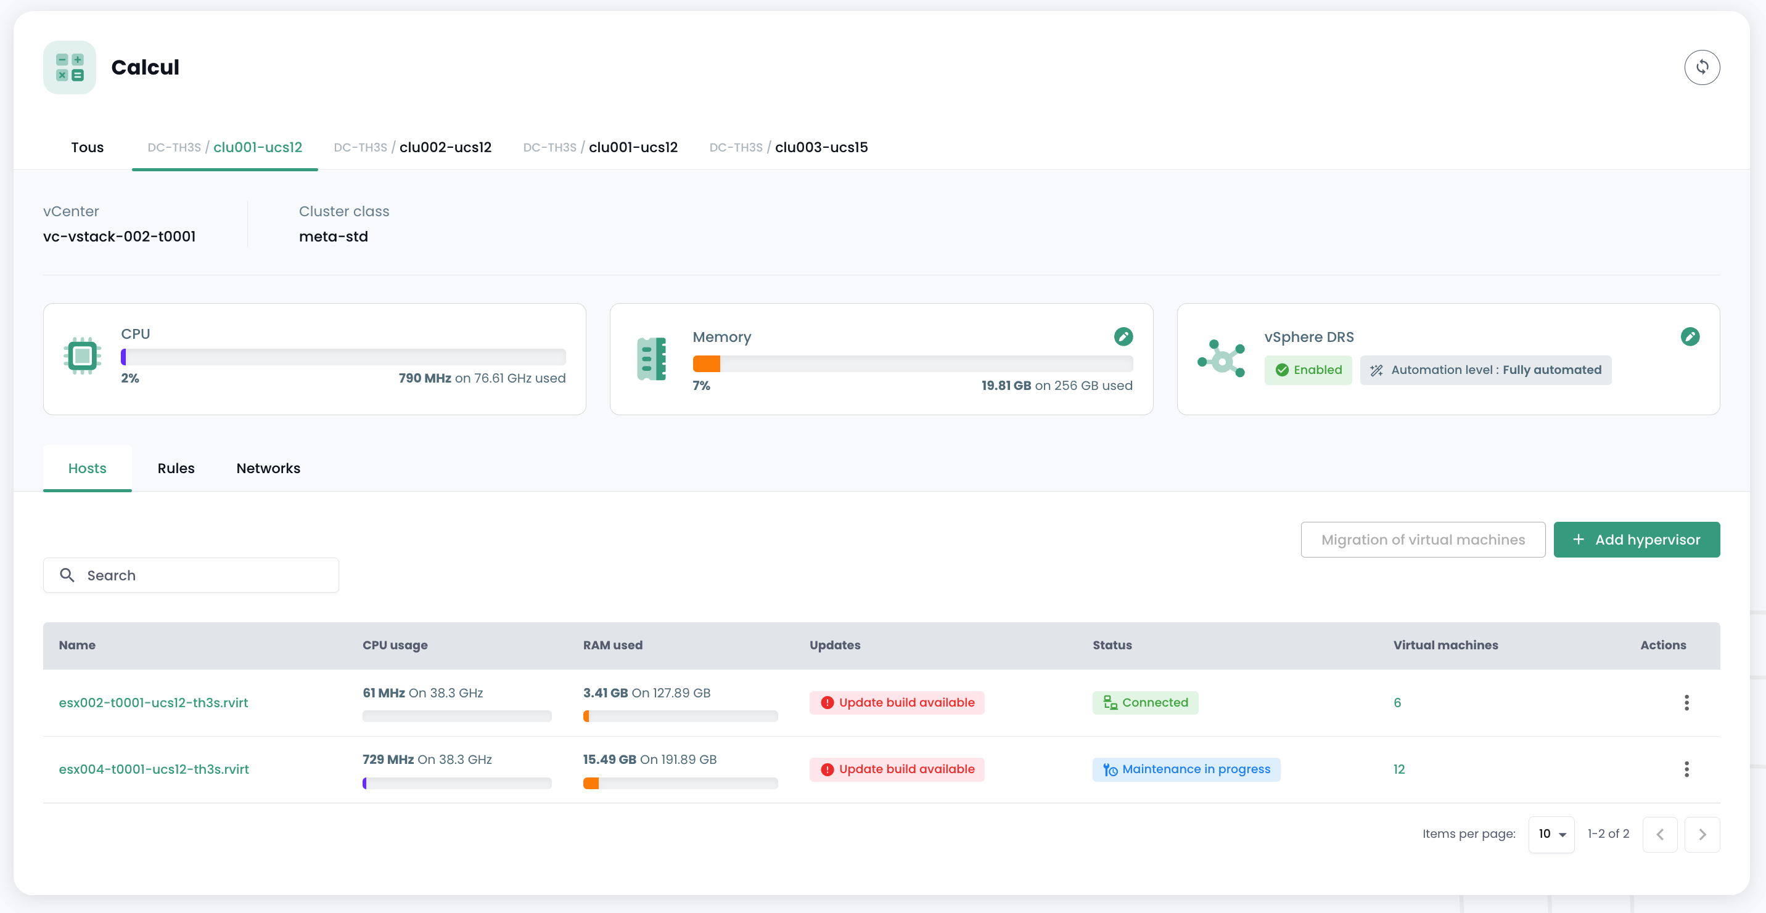Edit Memory settings with pencil icon
This screenshot has width=1766, height=913.
(1123, 336)
